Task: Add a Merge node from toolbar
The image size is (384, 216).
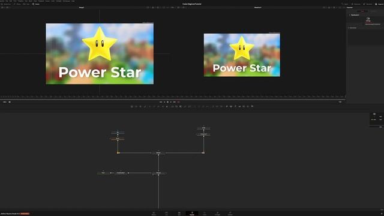Action: tap(172, 107)
